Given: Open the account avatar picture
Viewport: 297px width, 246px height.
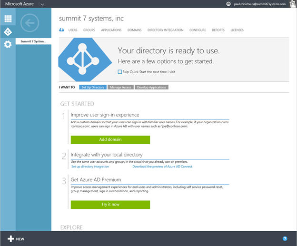Looking at the screenshot, I should click(x=293, y=4).
